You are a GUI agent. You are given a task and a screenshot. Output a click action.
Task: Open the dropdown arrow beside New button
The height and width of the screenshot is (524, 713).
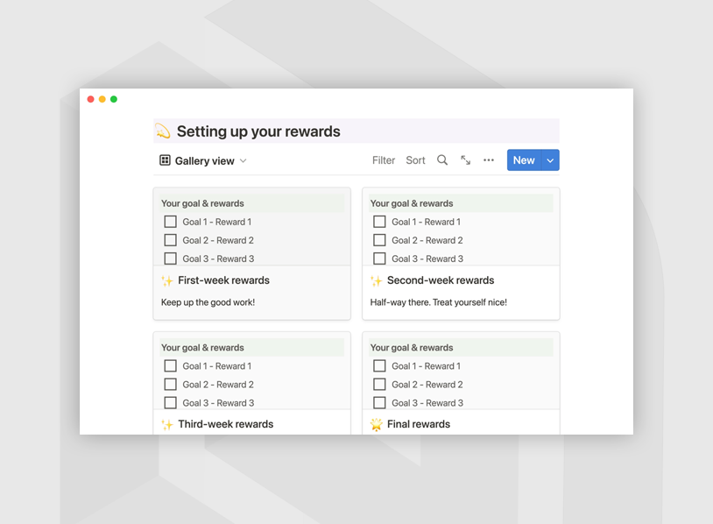550,160
